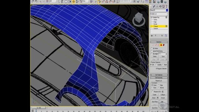Click the Collapse button

[x=163, y=95]
